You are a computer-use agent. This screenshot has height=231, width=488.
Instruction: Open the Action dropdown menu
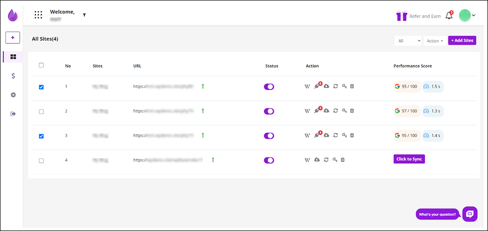(x=435, y=41)
